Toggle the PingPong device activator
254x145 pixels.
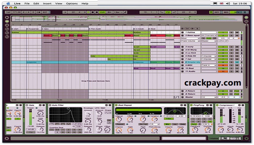(x=191, y=105)
